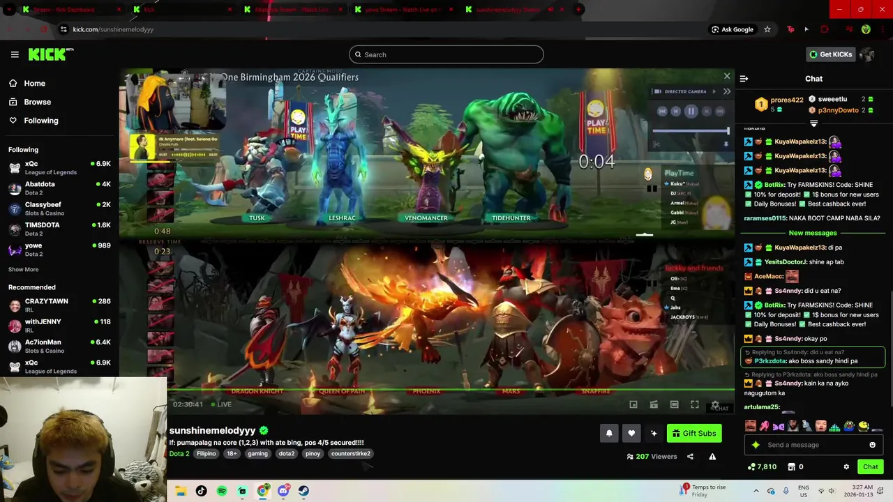Open the Dota 2 category link
The height and width of the screenshot is (502, 893).
click(179, 454)
